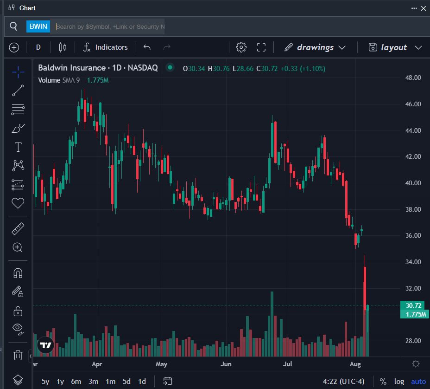Screen dimensions: 430x389
Task: Toggle magnet mode snapping
Action: [x=18, y=273]
